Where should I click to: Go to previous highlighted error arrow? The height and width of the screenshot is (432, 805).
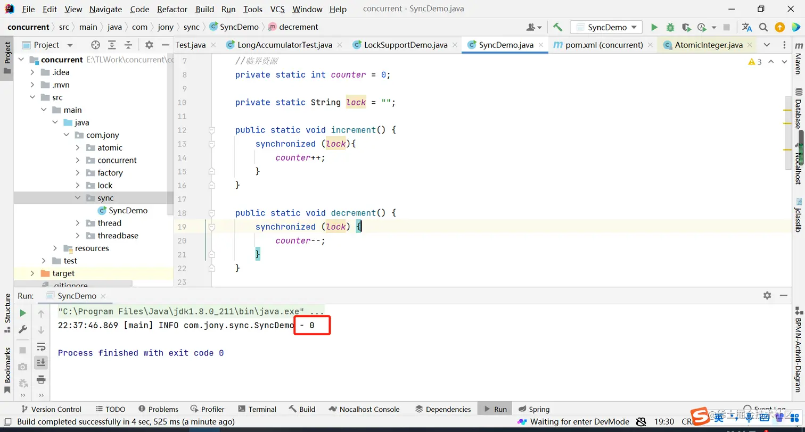click(771, 62)
